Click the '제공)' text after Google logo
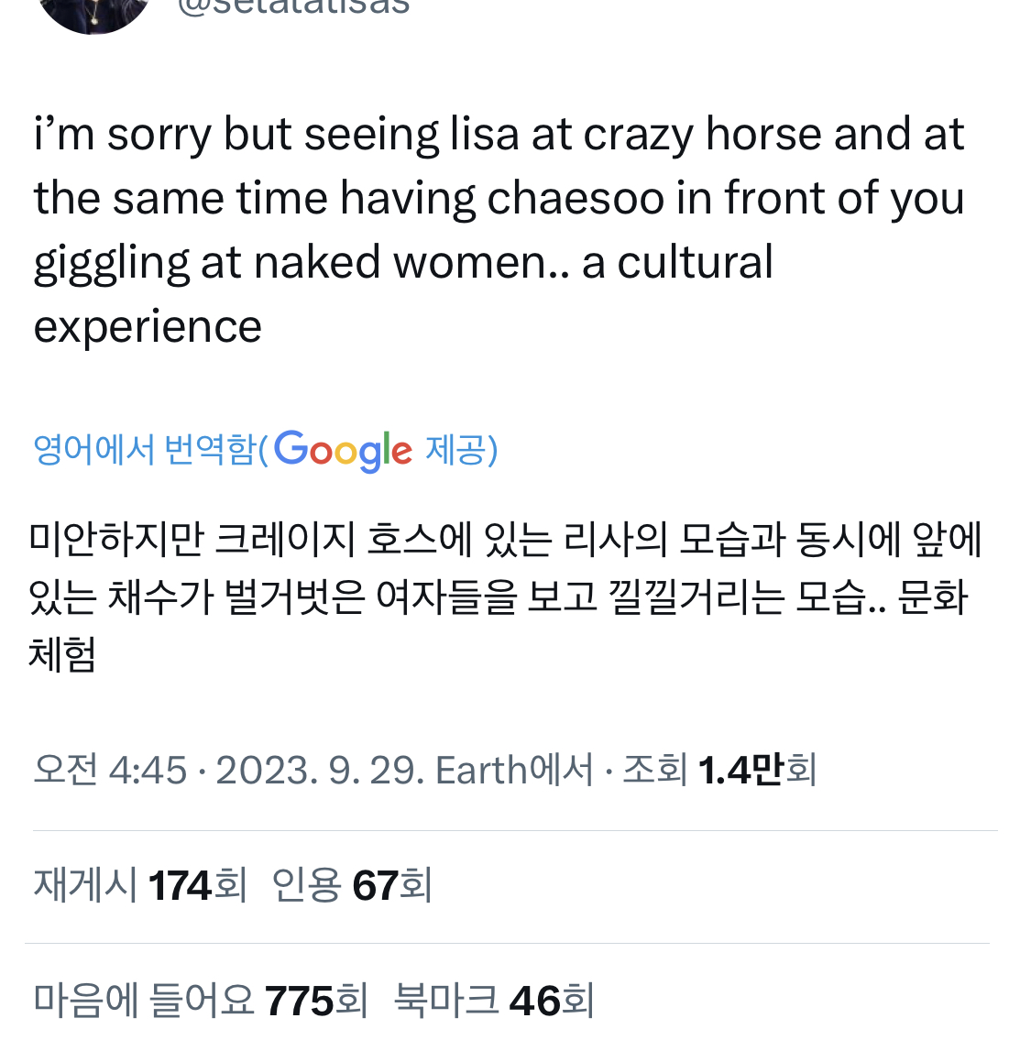Viewport: 1031px width, 1040px height. (462, 450)
